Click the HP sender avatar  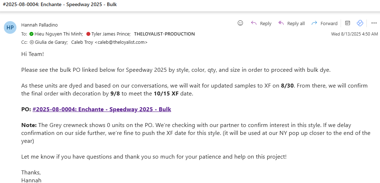pos(10,27)
